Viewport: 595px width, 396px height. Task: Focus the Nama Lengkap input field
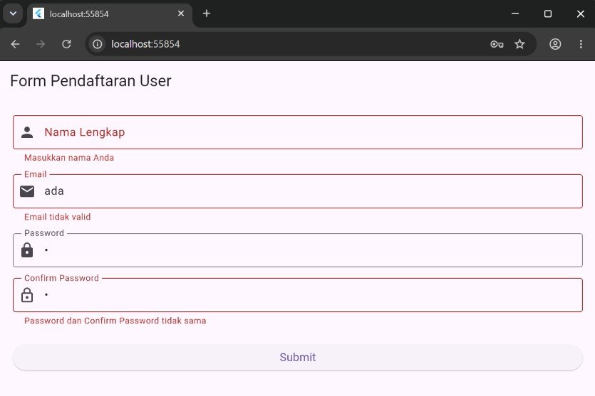point(298,132)
